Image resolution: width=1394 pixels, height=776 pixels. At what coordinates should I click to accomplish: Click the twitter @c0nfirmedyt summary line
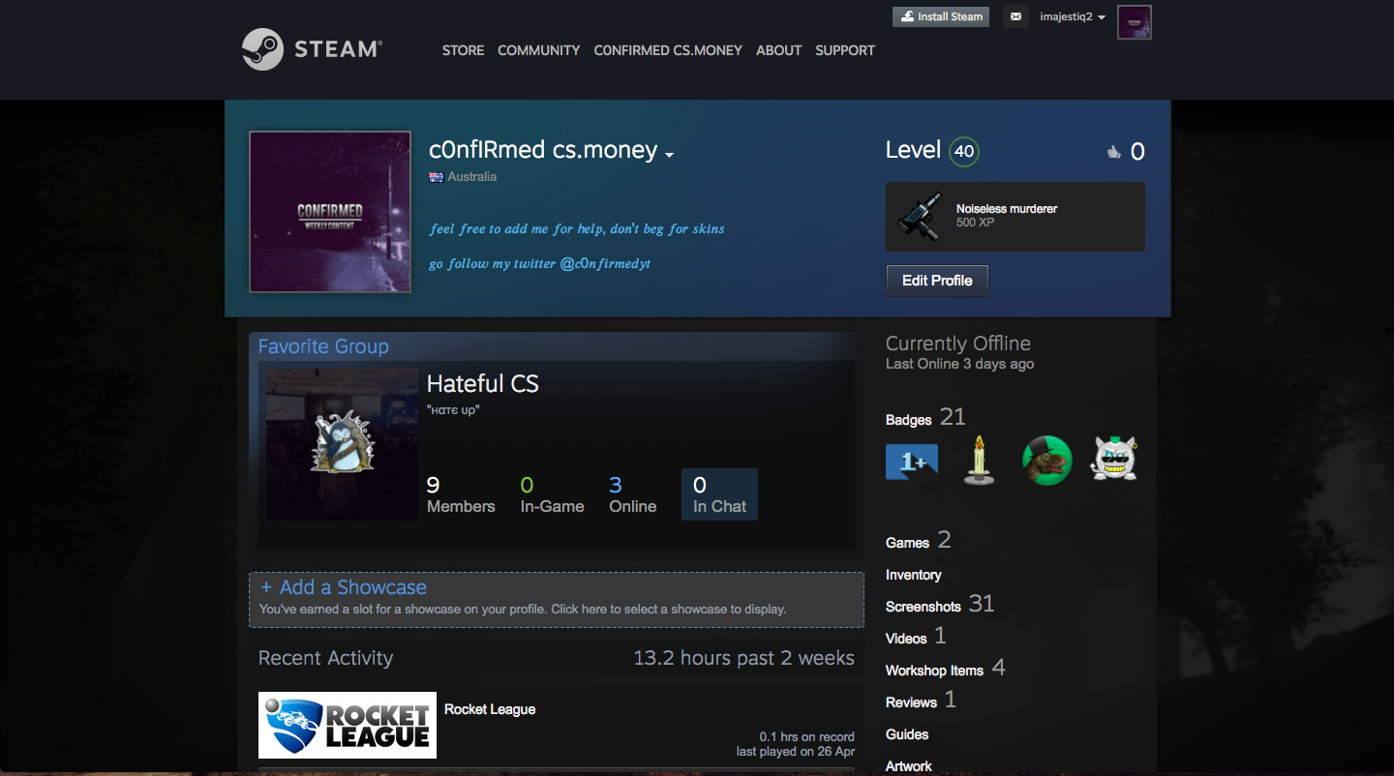[540, 263]
